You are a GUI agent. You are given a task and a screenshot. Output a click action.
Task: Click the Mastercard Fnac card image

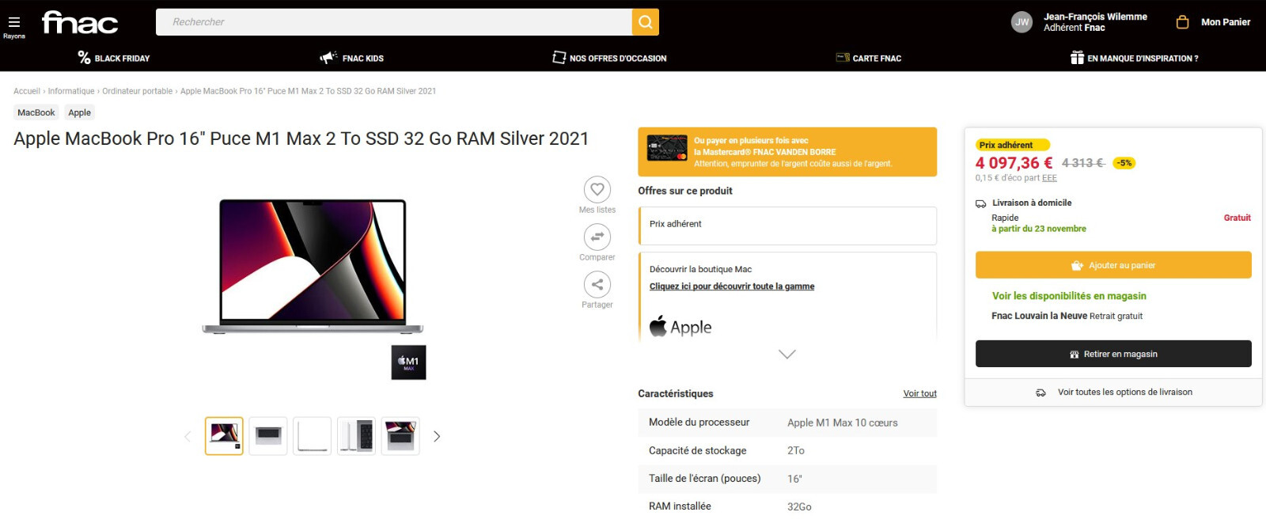click(667, 148)
